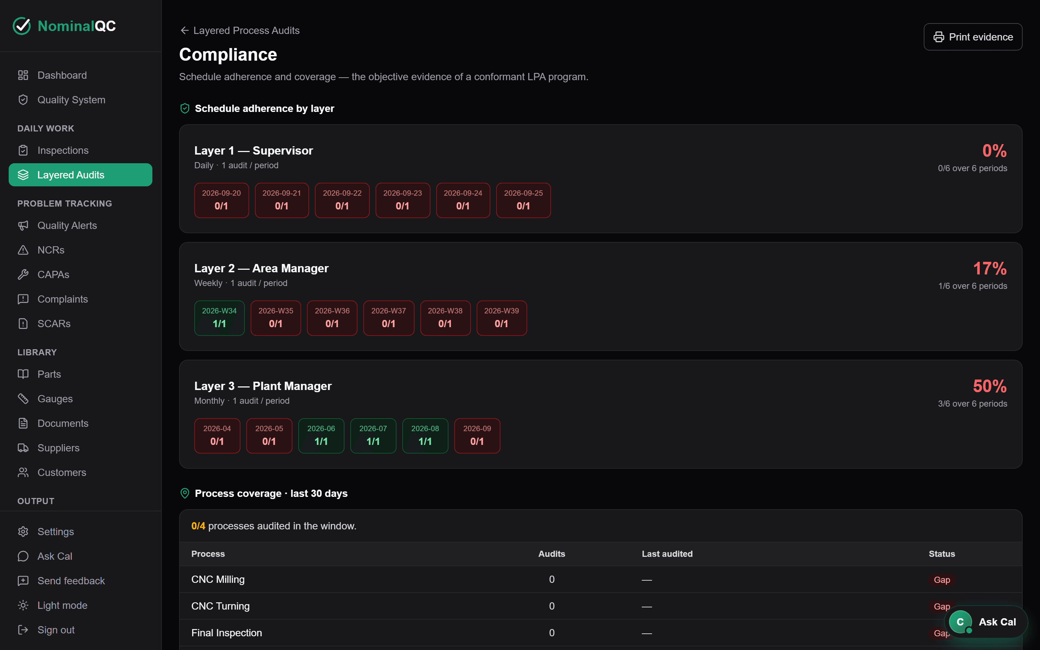Select the 2026-09-20 period tile
Viewport: 1040px width, 650px height.
pos(221,200)
